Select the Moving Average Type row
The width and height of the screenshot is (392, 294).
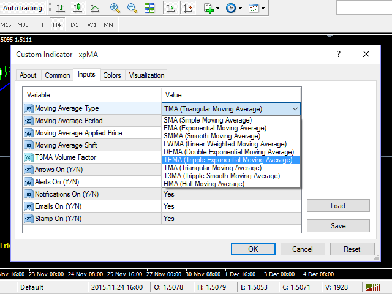tap(92, 108)
